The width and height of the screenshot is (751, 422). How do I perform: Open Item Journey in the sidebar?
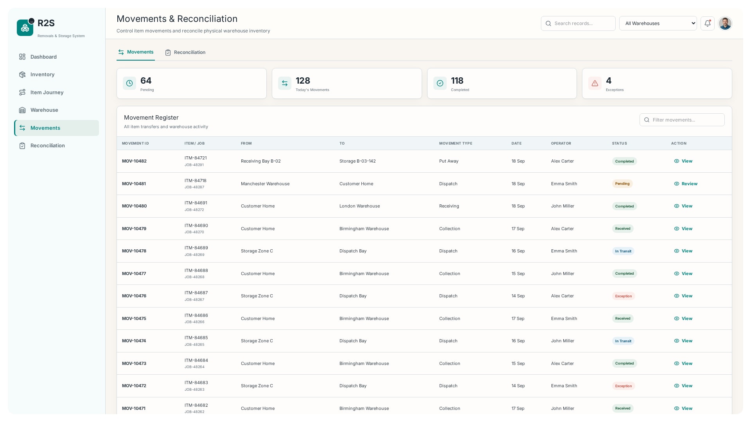pyautogui.click(x=57, y=92)
